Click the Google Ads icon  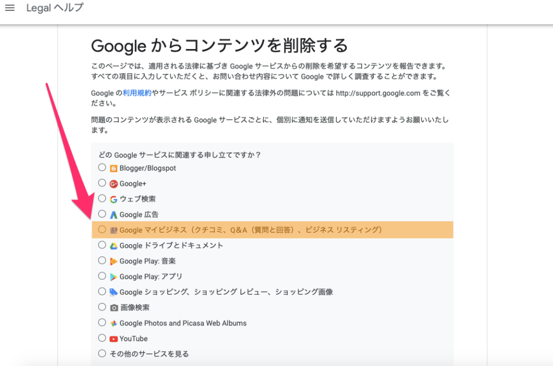click(x=113, y=215)
